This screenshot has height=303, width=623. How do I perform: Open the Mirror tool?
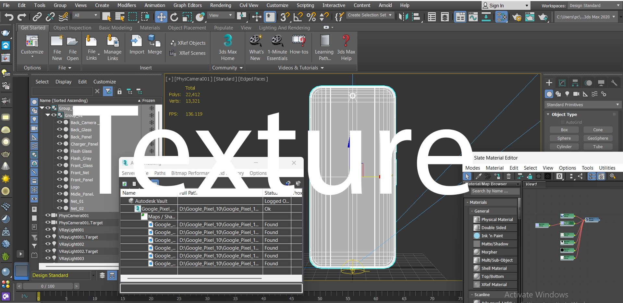click(403, 17)
